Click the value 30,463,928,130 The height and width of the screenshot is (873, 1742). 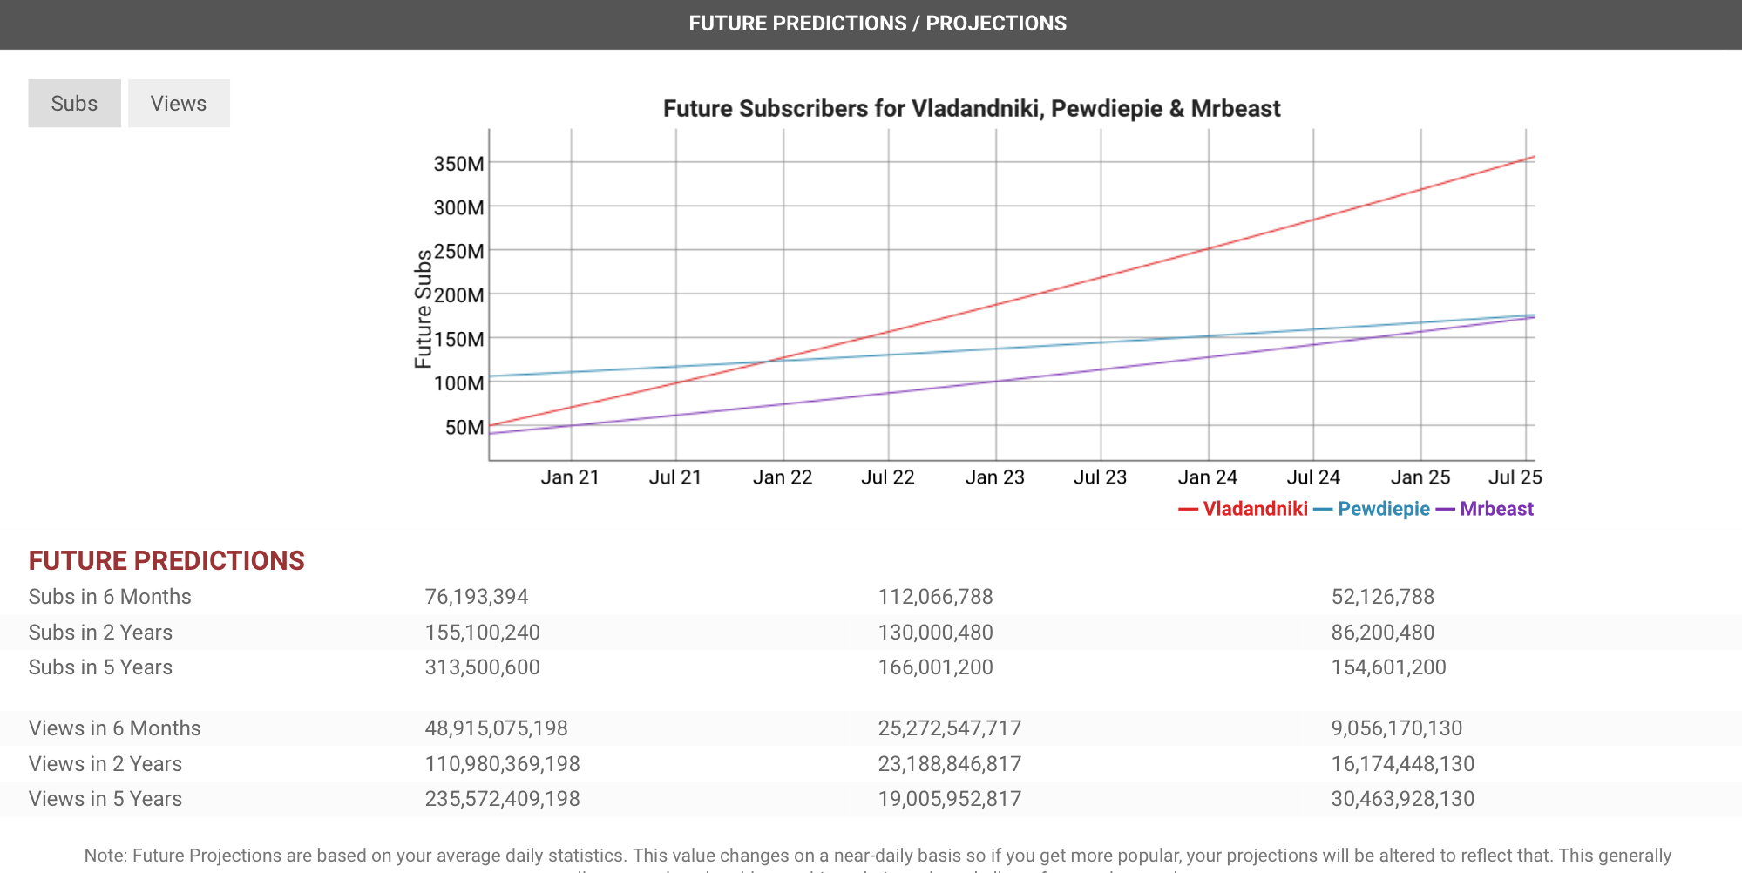[x=1403, y=799]
